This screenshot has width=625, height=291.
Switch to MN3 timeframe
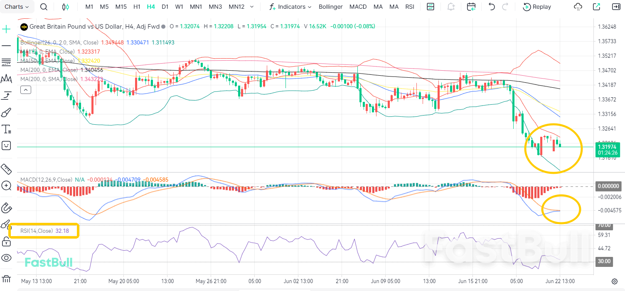215,7
